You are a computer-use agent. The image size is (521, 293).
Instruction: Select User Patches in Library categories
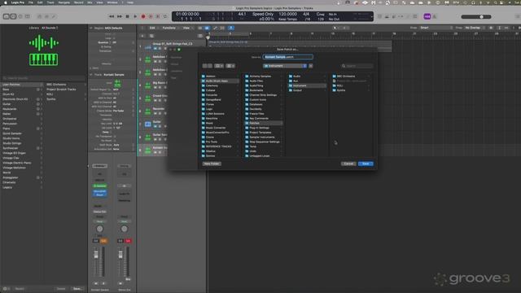[x=22, y=85]
